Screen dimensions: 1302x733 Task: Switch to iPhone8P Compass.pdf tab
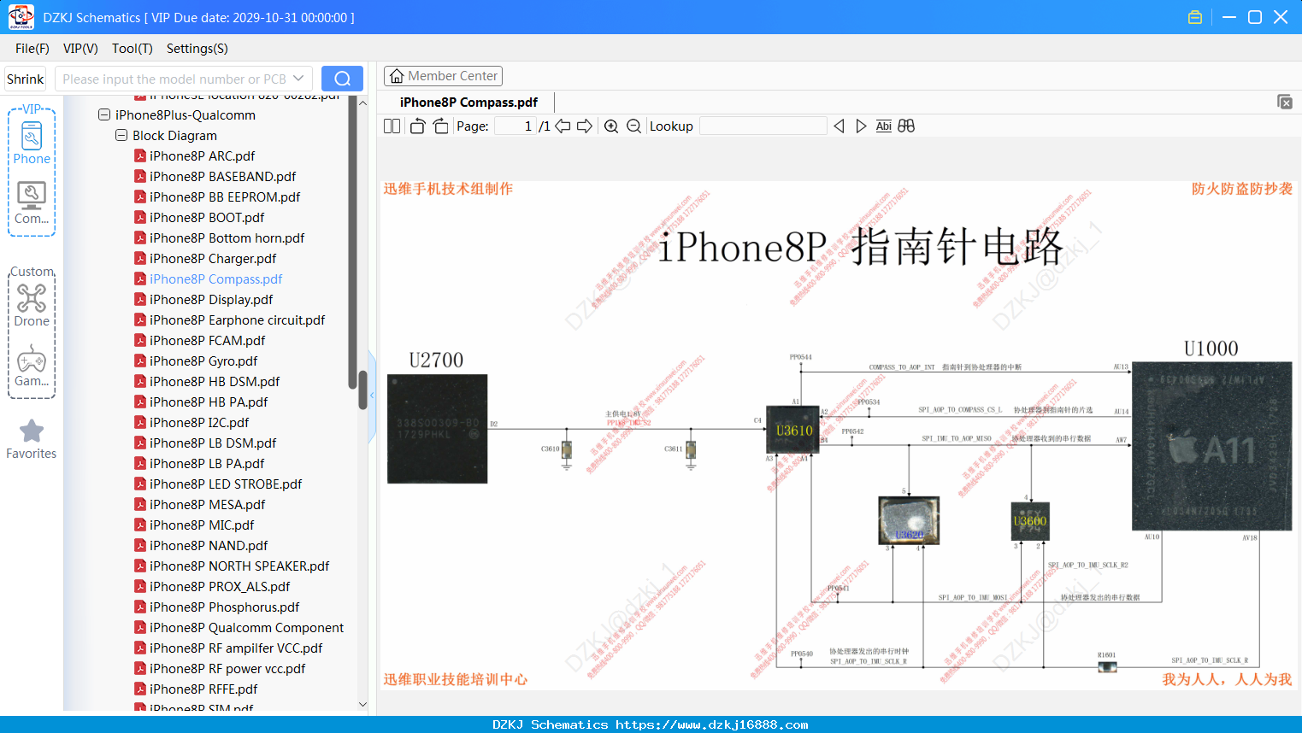click(468, 103)
